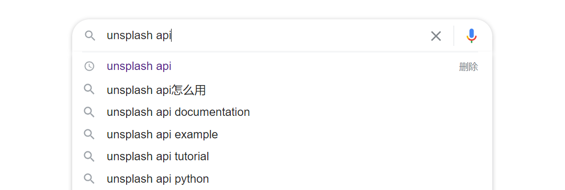Screen dimensions: 565x190
Task: Click magnifier icon beside tutorial suggestion
Action: click(x=89, y=157)
